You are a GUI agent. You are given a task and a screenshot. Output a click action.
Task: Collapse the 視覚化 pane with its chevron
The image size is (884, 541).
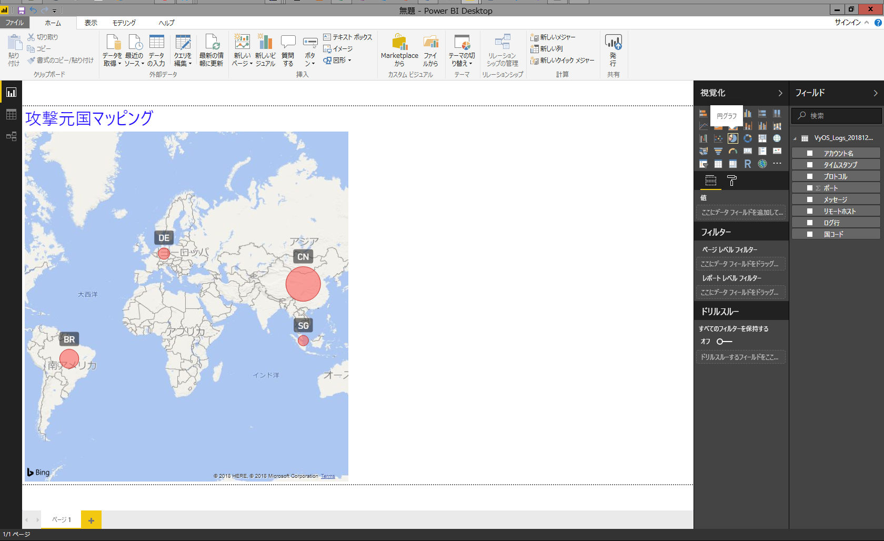point(780,93)
